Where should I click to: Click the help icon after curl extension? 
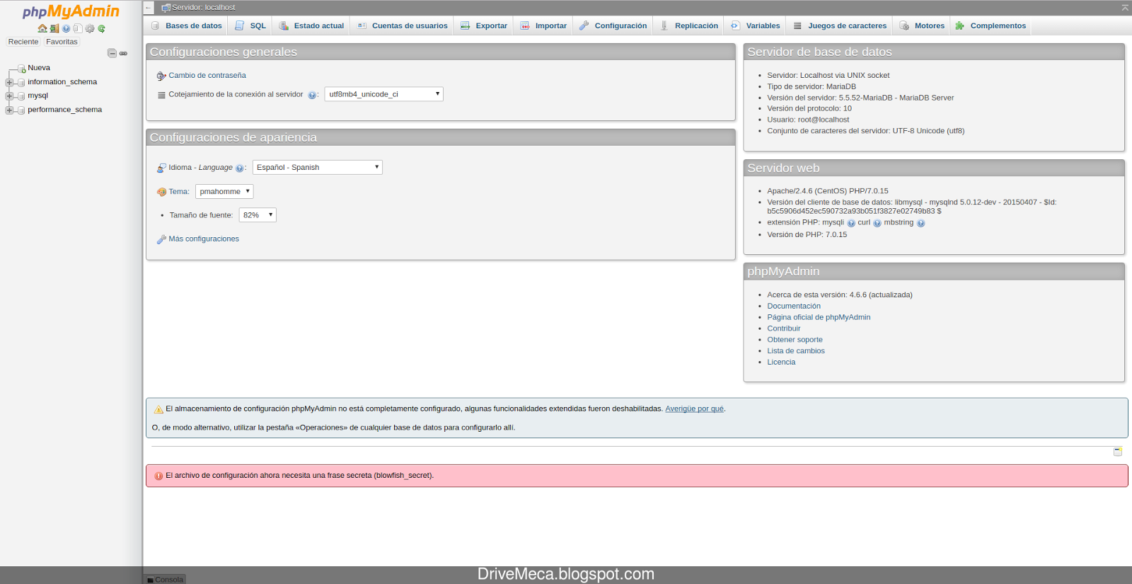click(877, 223)
